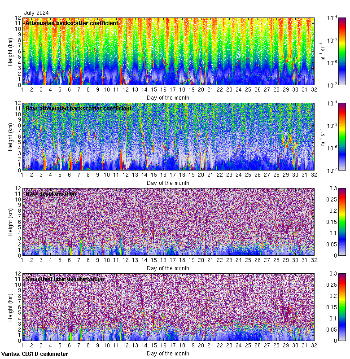Select the top panel's Attenuated backscatter coefficient title
The width and height of the screenshot is (350, 359).
coord(72,23)
